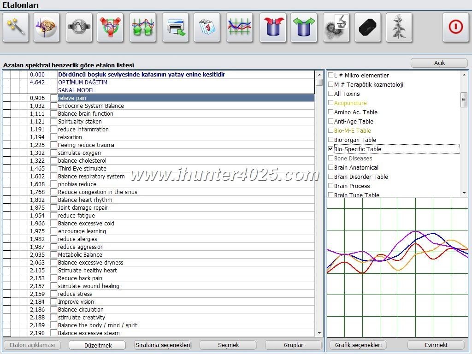Click the printer icon in the toolbar
The width and height of the screenshot is (472, 354).
tap(175, 27)
